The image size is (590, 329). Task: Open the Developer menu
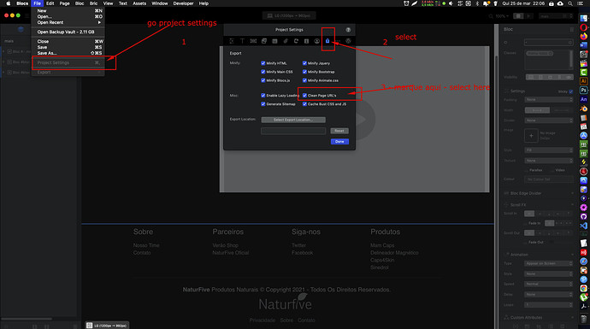pyautogui.click(x=183, y=3)
